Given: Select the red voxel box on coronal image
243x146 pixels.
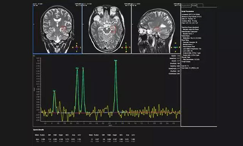Looking at the screenshot, I should coord(63,29).
